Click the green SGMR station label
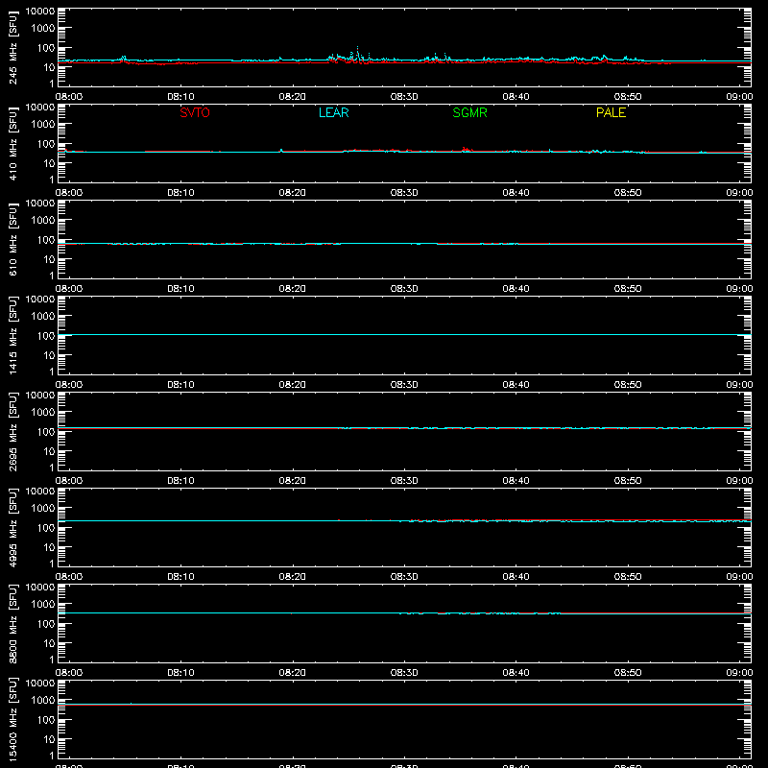This screenshot has height=768, width=768. 469,112
